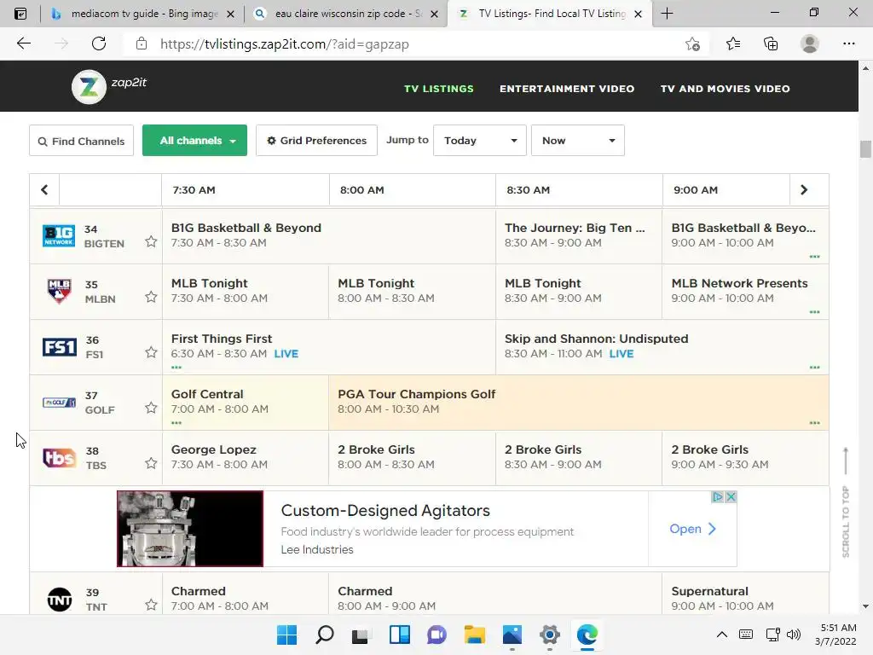
Task: Open browser Collections
Action: 771,43
